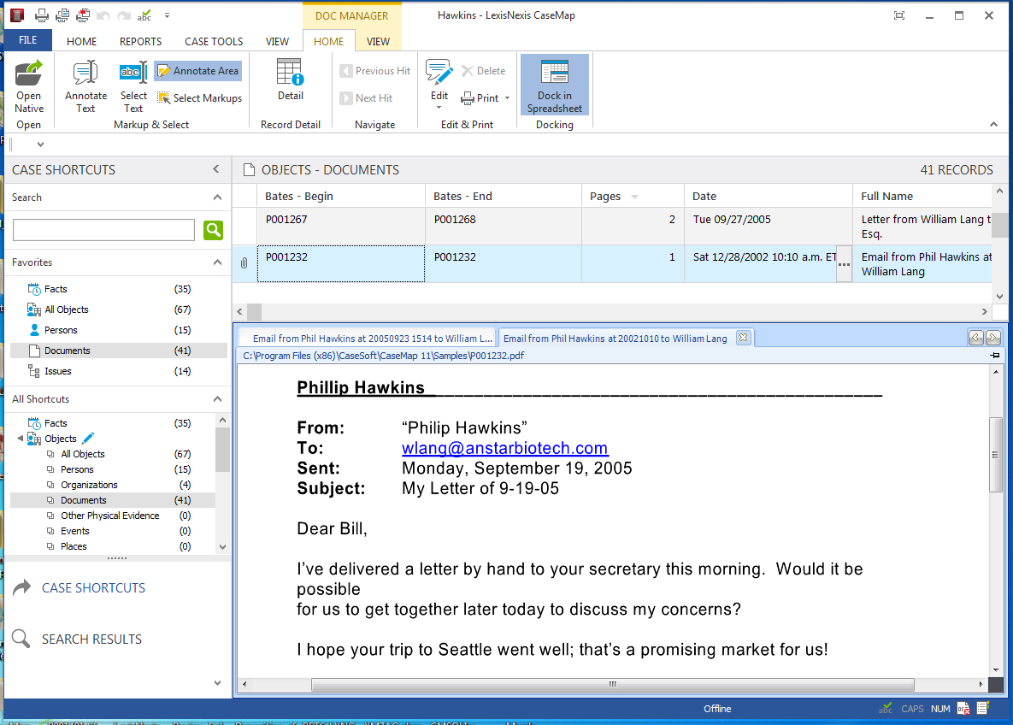Click the previous tab arrow button
Image resolution: width=1013 pixels, height=725 pixels.
pos(975,338)
